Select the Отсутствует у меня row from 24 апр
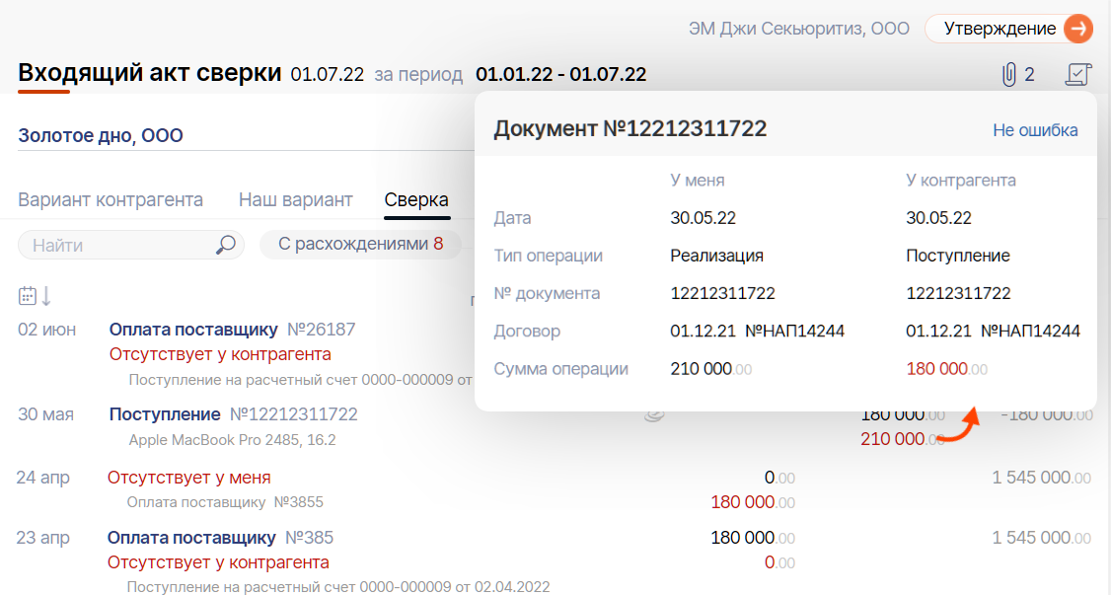The width and height of the screenshot is (1111, 595). [188, 479]
